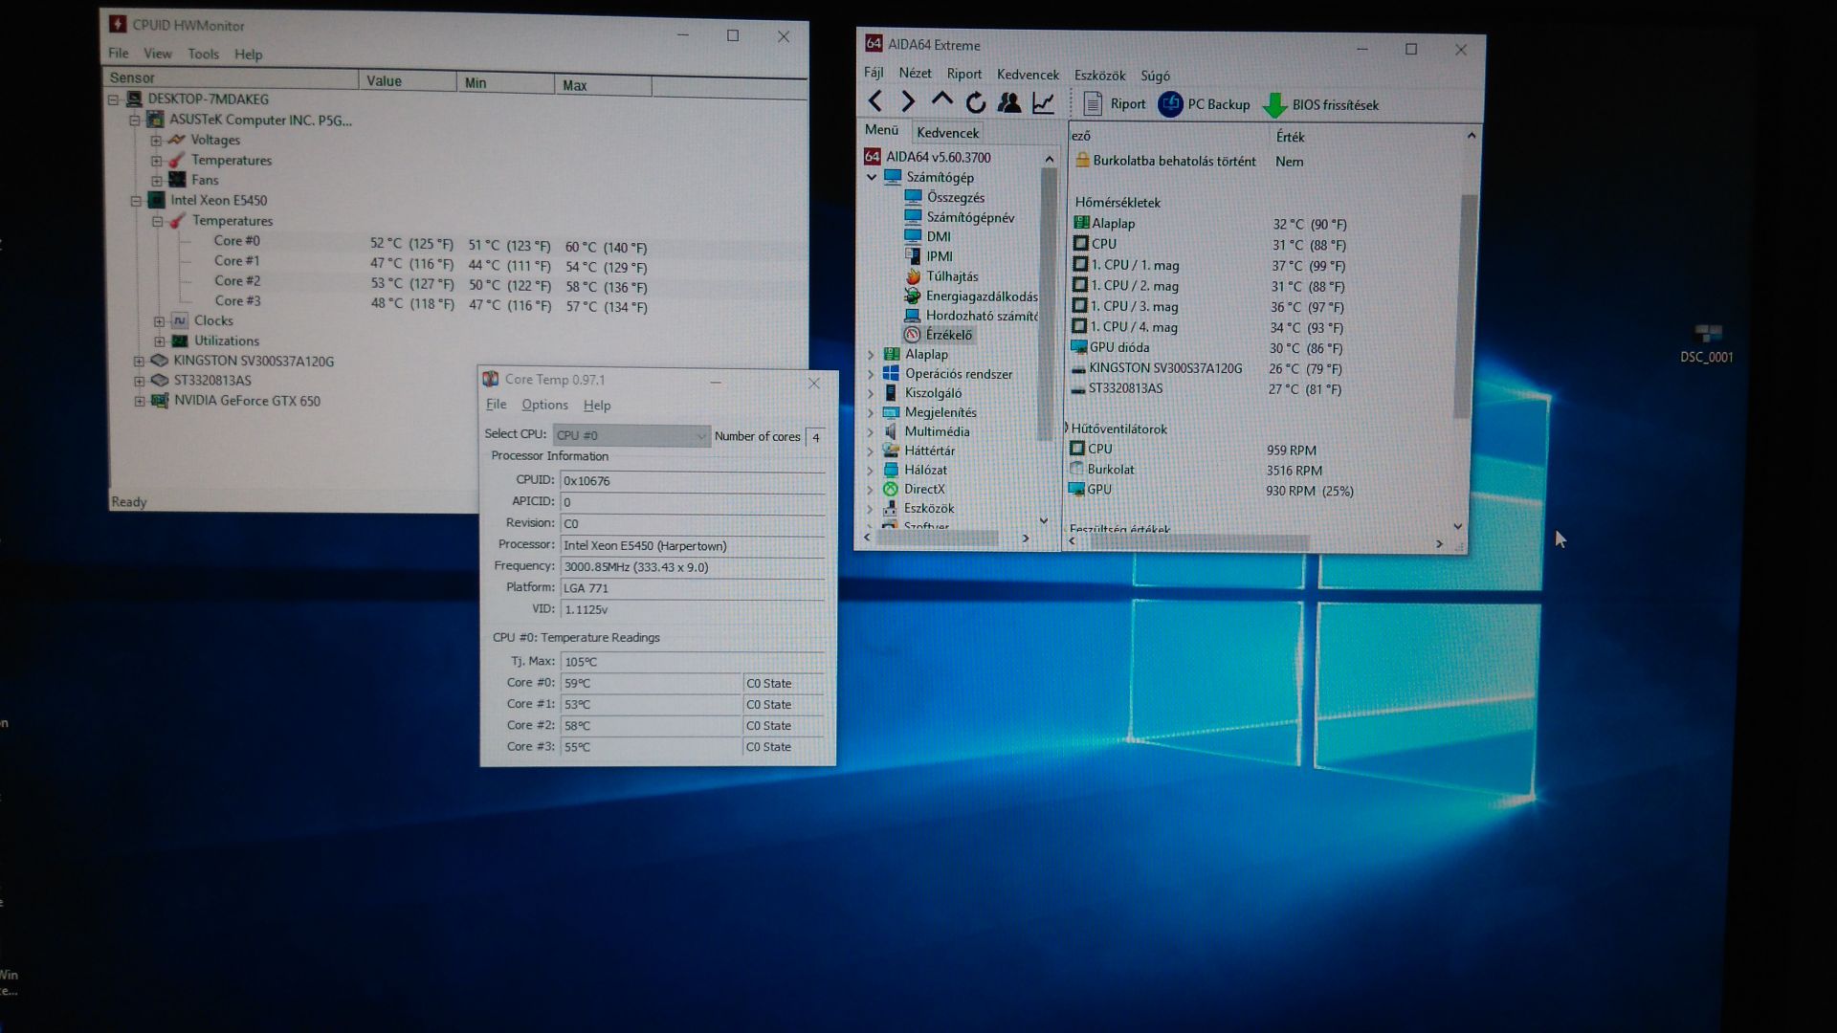Viewport: 1837px width, 1033px height.
Task: Expand NVIDIA GeForce GTX 650 node
Action: pyautogui.click(x=139, y=401)
